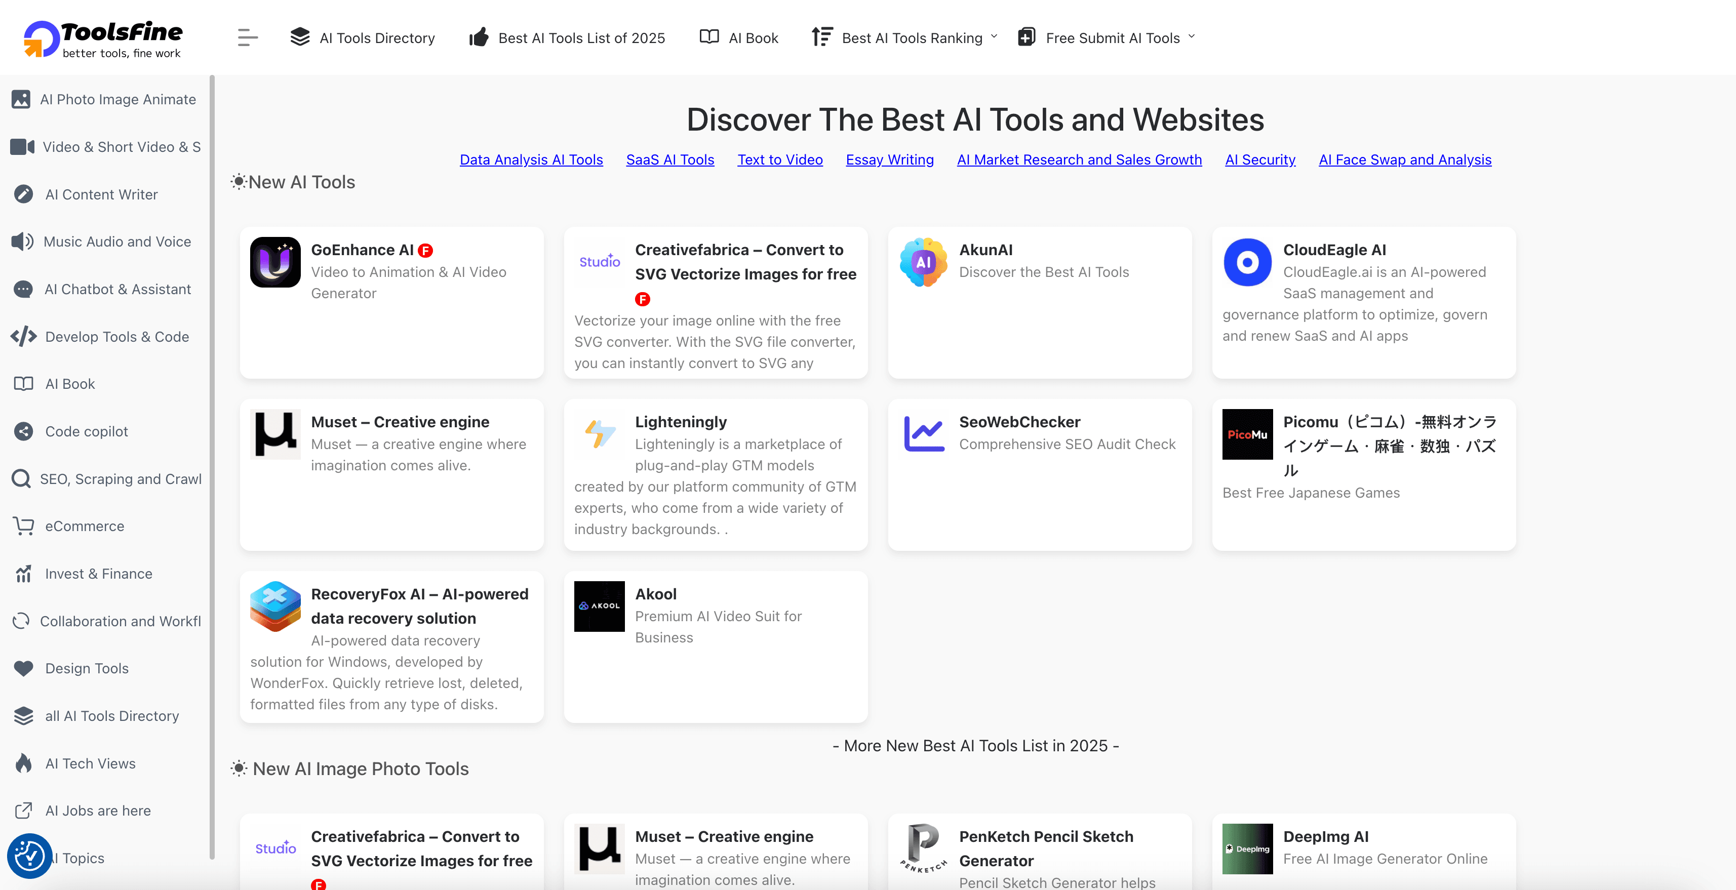Click the Code copilot icon
The image size is (1736, 890).
click(24, 431)
